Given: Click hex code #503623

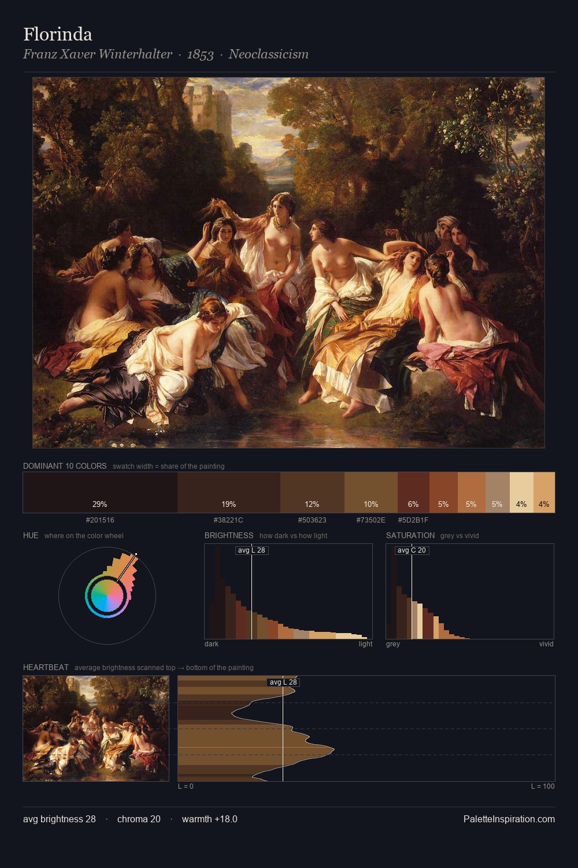Looking at the screenshot, I should (x=312, y=520).
